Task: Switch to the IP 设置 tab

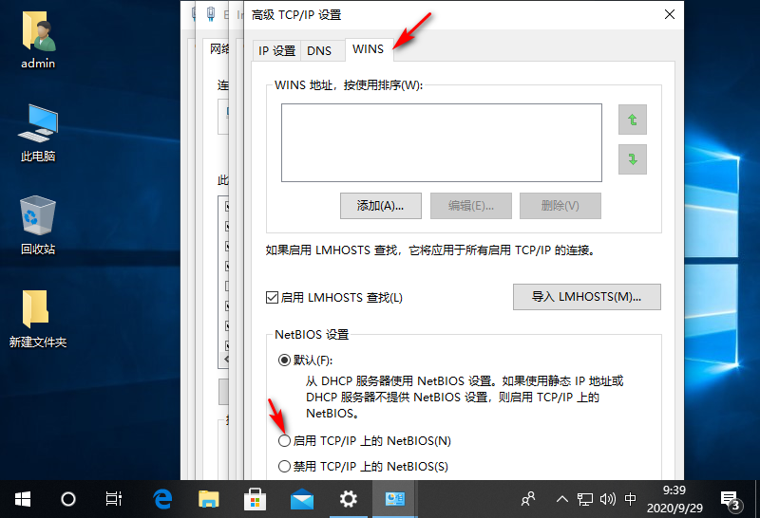Action: 277,50
